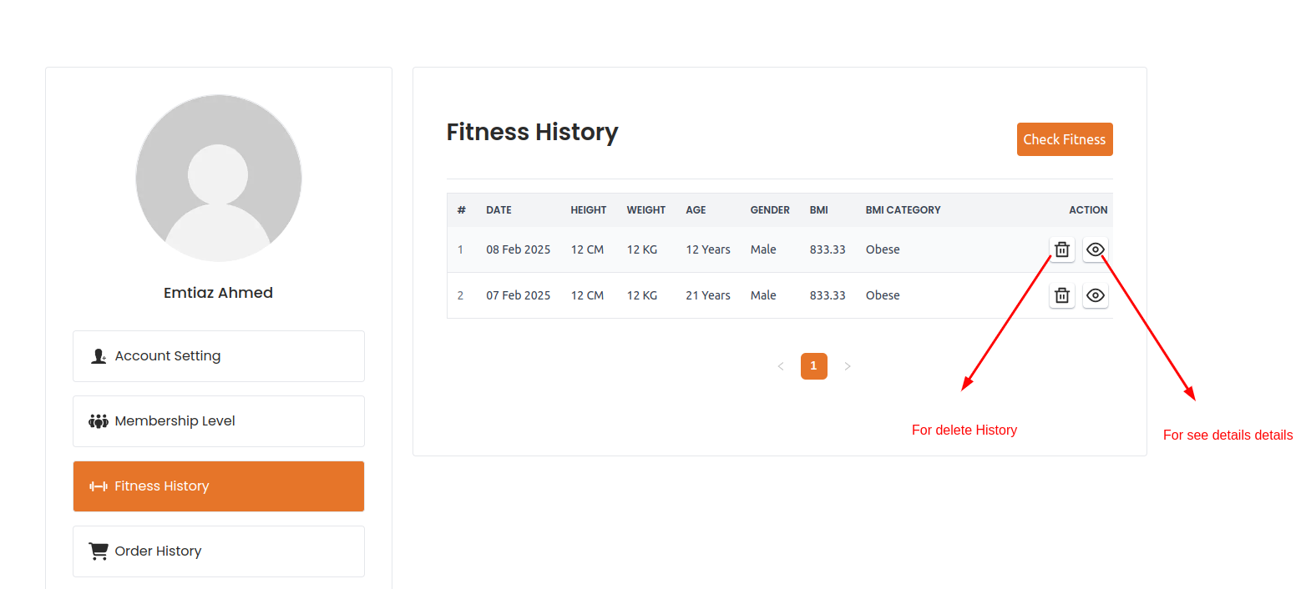Screen dimensions: 1311x589
Task: Click the Obese value in the first row
Action: coord(882,249)
